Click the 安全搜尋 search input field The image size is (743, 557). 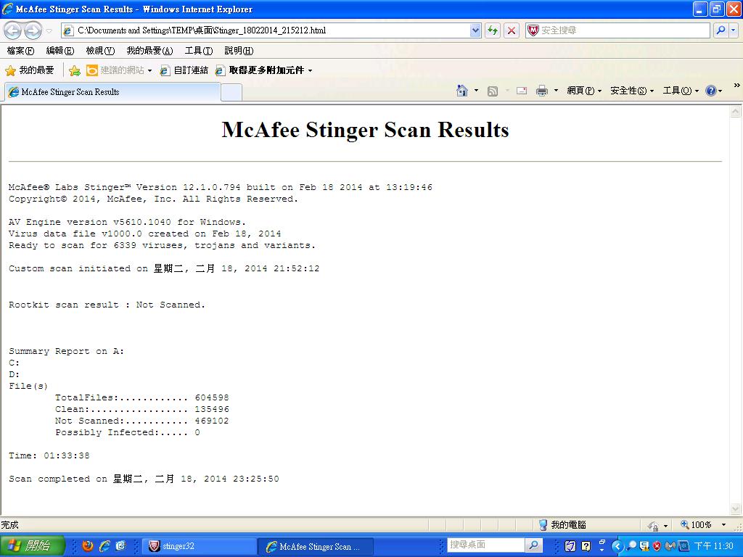(x=624, y=30)
